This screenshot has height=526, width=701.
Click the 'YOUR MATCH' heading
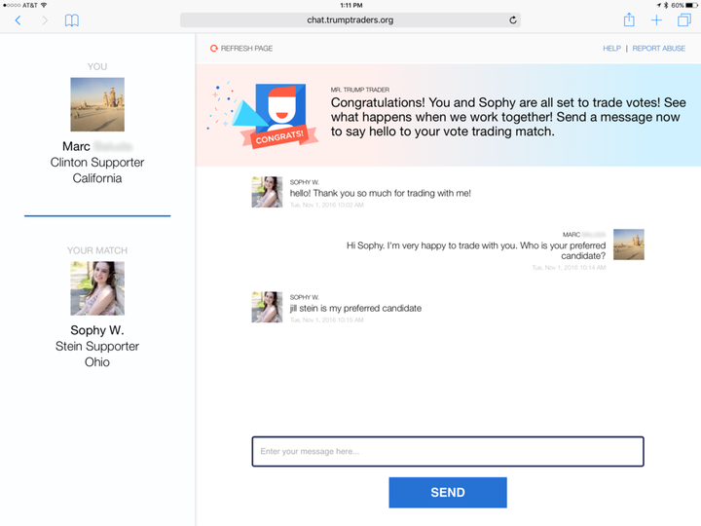point(97,250)
